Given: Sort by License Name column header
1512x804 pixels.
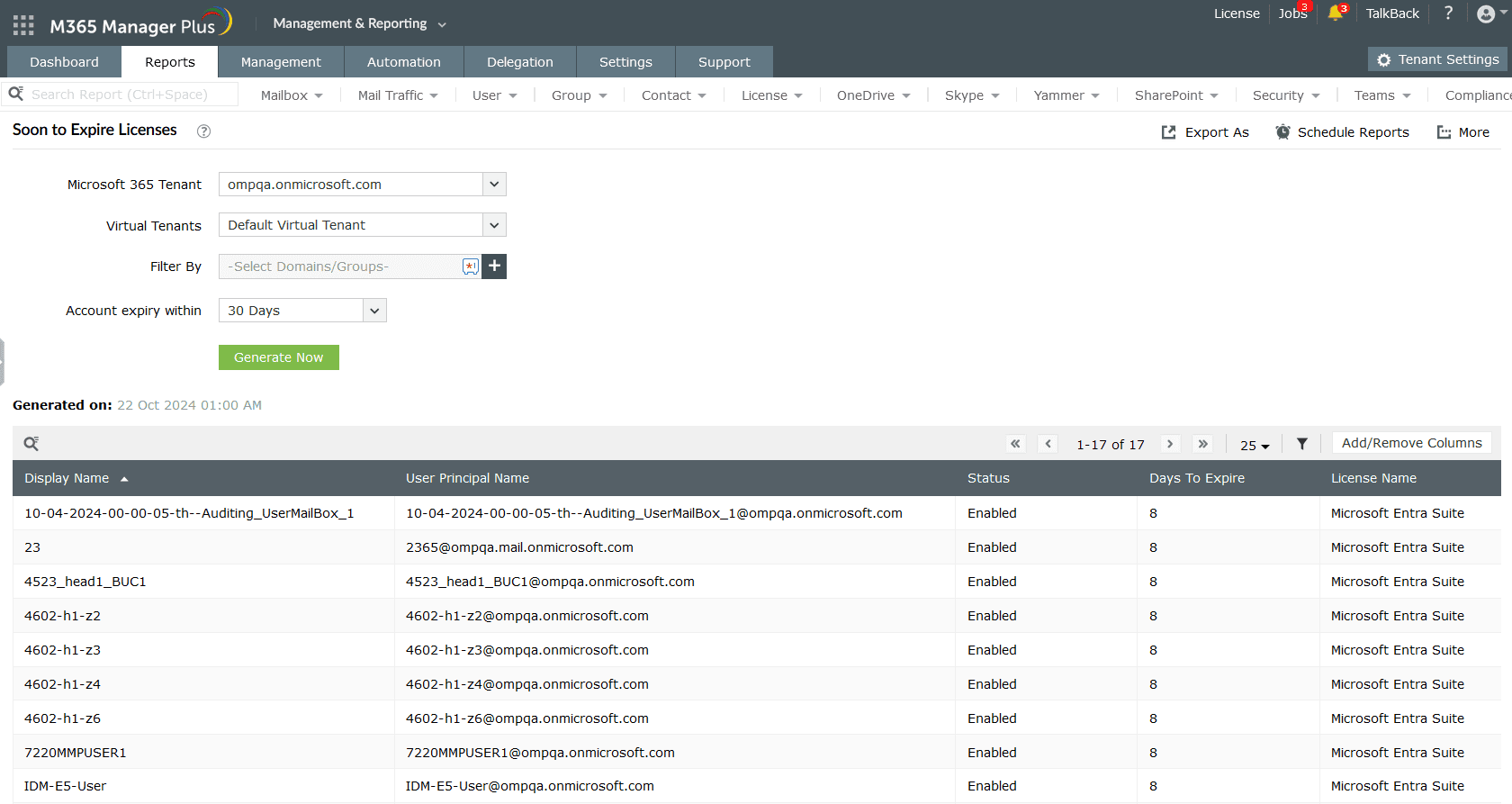Looking at the screenshot, I should pyautogui.click(x=1373, y=478).
